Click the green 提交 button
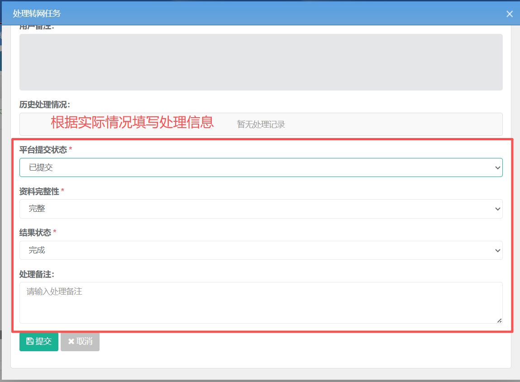 coord(39,342)
